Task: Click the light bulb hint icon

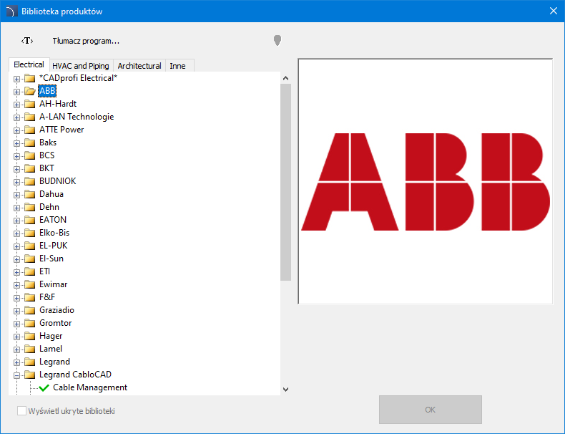Action: tap(277, 40)
